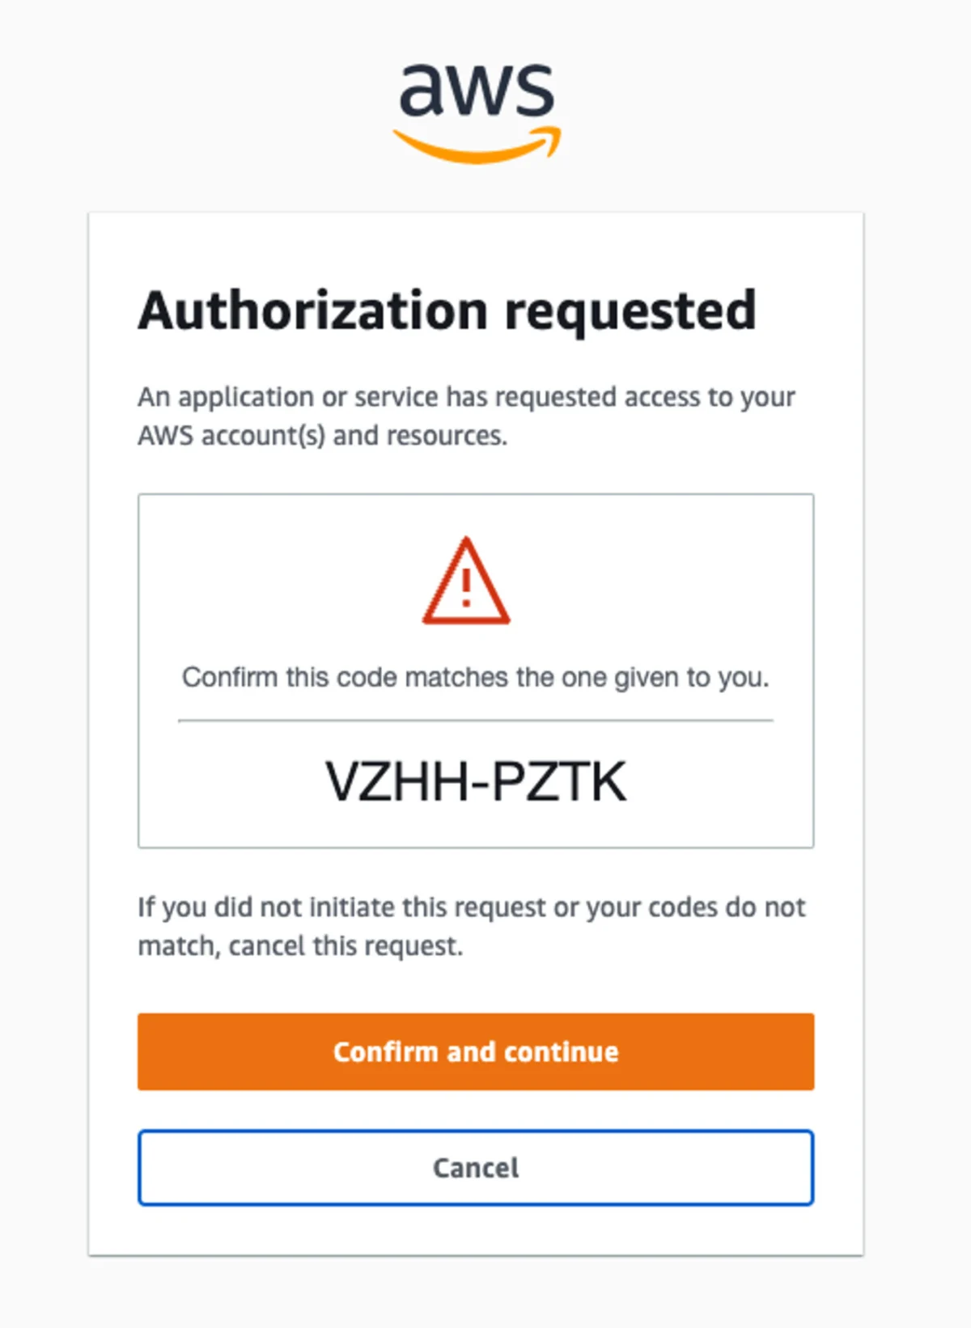Click the letters 'aws' in the logo
The width and height of the screenshot is (971, 1328).
point(476,89)
